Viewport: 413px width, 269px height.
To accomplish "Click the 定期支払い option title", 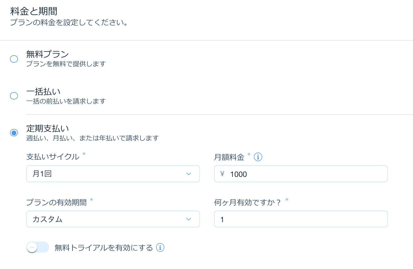I will click(48, 128).
